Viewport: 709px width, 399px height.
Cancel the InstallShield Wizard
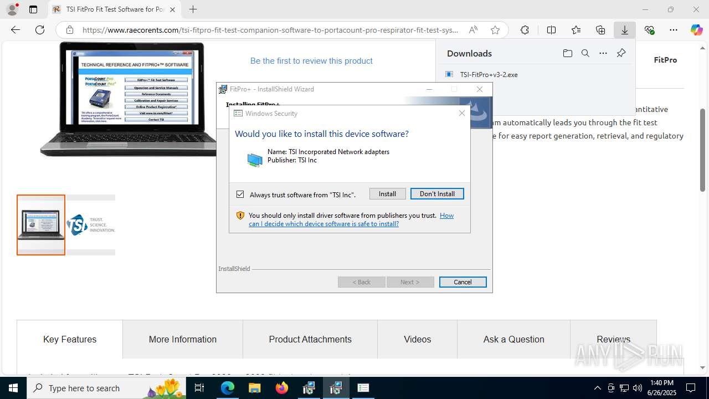pyautogui.click(x=463, y=282)
